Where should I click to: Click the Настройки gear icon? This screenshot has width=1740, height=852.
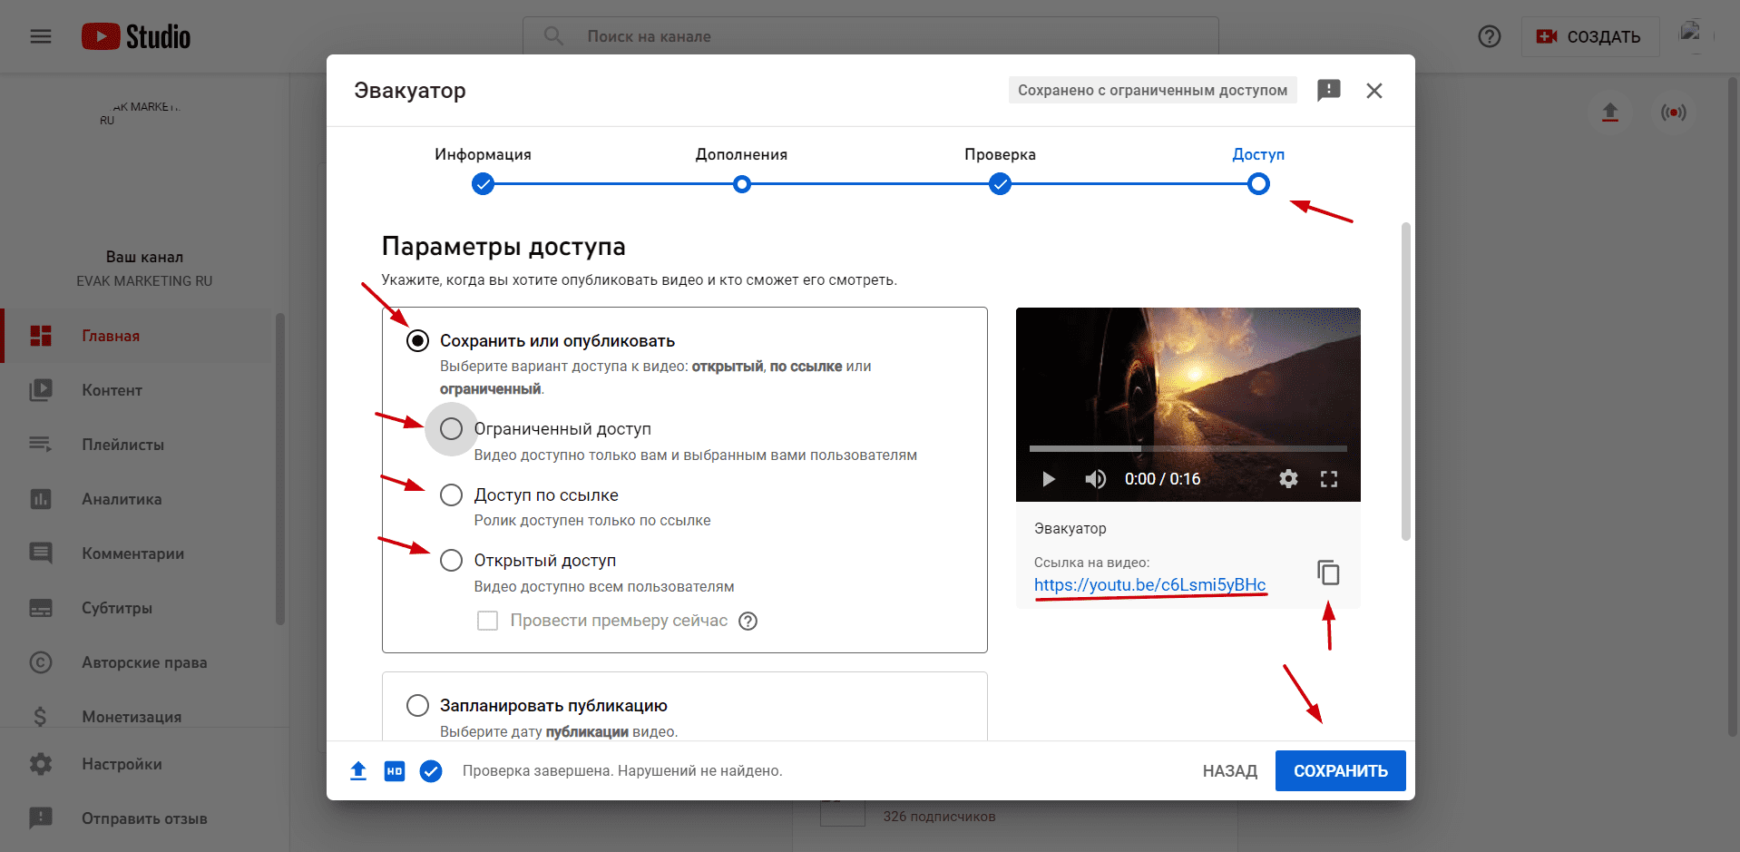[x=41, y=764]
